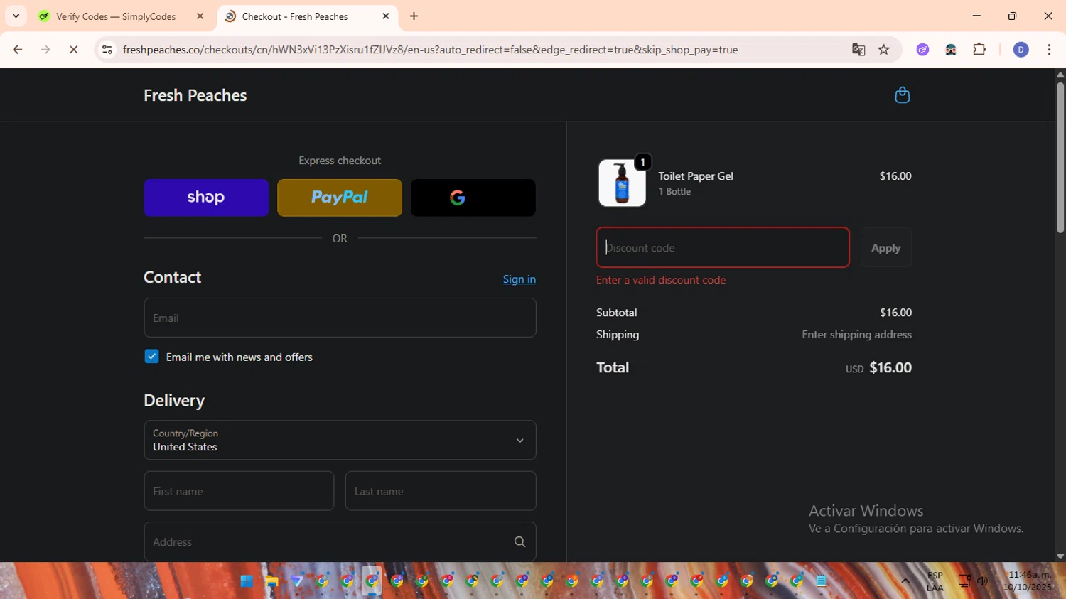This screenshot has height=599, width=1066.
Task: Click the Sign in link
Action: tap(519, 279)
